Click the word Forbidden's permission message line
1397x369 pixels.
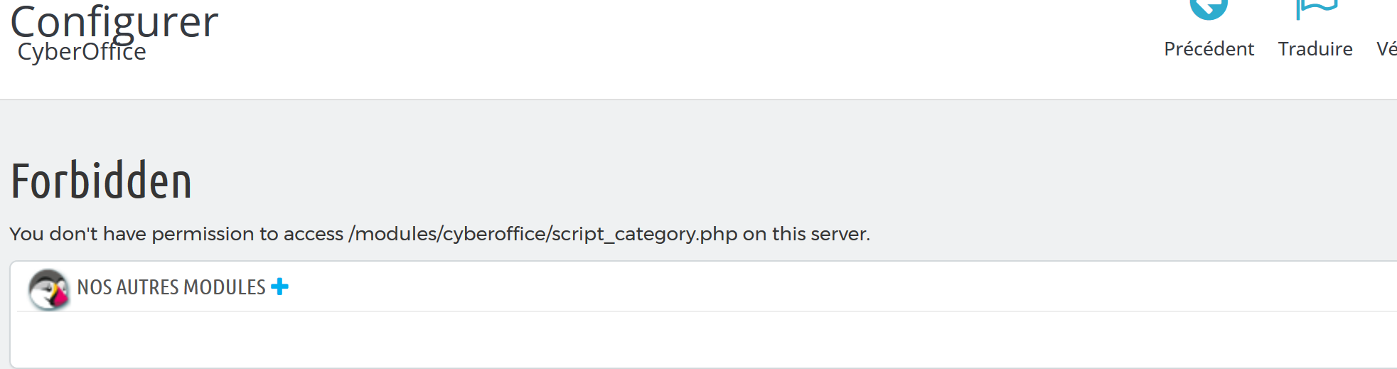pos(439,234)
